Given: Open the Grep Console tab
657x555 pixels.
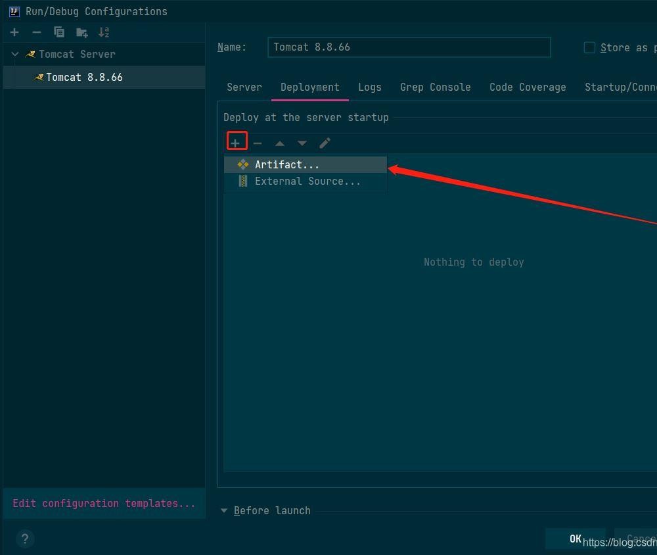Looking at the screenshot, I should (x=435, y=87).
